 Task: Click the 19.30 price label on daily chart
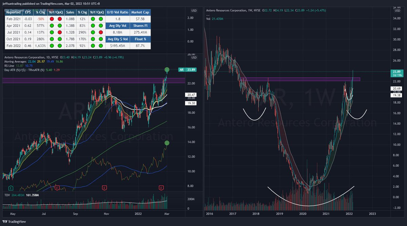coord(191,103)
